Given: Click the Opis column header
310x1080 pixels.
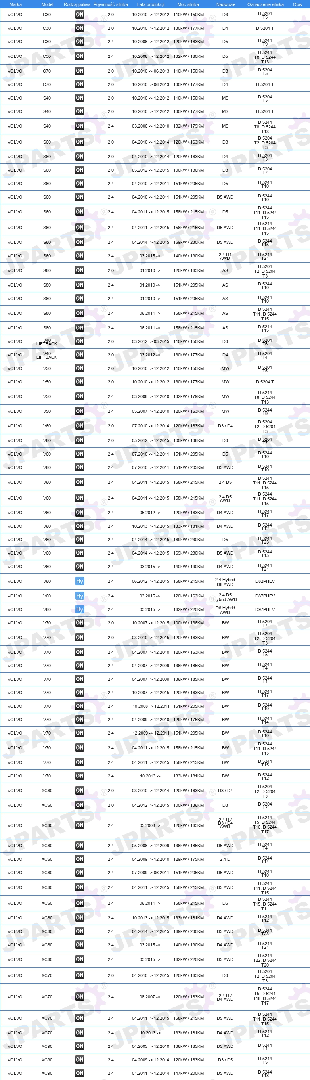Looking at the screenshot, I should [x=297, y=4].
